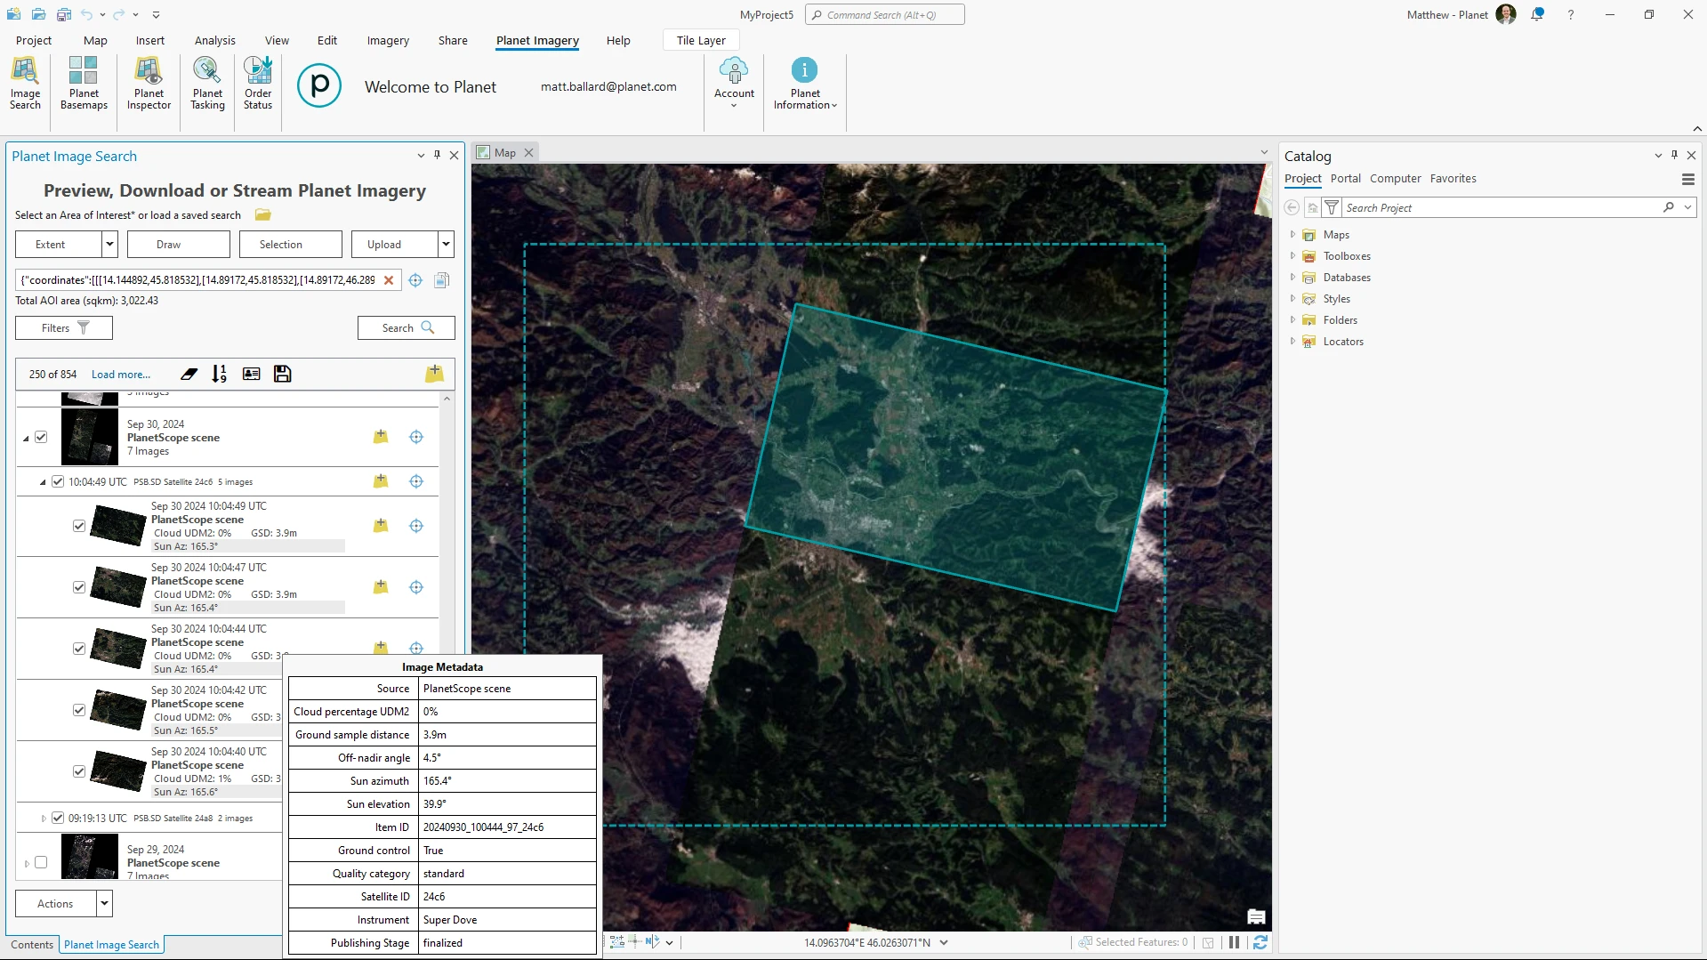Click the Draw AOI button
Screen dimensions: 1707x960
point(179,244)
